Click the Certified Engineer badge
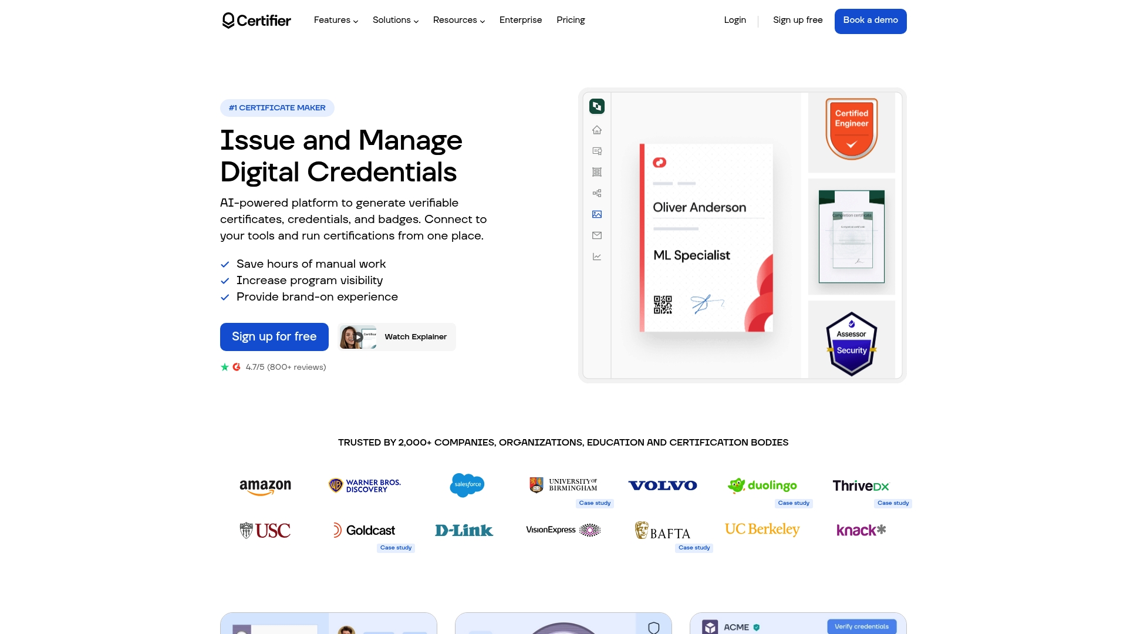 tap(852, 129)
